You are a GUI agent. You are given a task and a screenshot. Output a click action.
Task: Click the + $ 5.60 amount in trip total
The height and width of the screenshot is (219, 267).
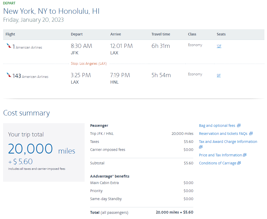click(x=20, y=162)
